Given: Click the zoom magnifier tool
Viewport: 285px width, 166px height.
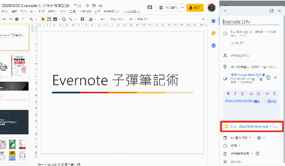Looking at the screenshot, I should coord(31,19).
